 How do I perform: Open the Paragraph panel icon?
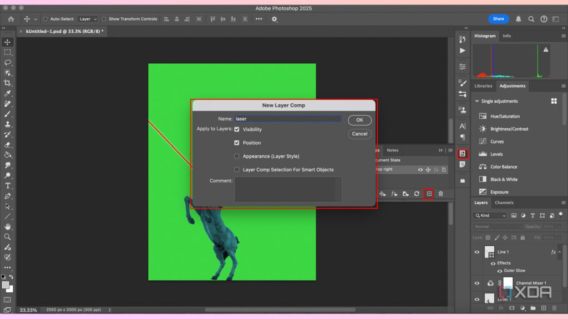pyautogui.click(x=463, y=137)
